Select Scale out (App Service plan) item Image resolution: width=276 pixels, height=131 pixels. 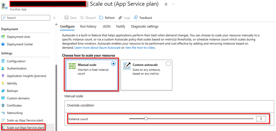pos(25,128)
